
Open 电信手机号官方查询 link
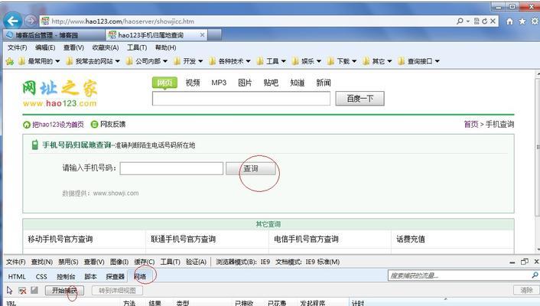pyautogui.click(x=306, y=239)
